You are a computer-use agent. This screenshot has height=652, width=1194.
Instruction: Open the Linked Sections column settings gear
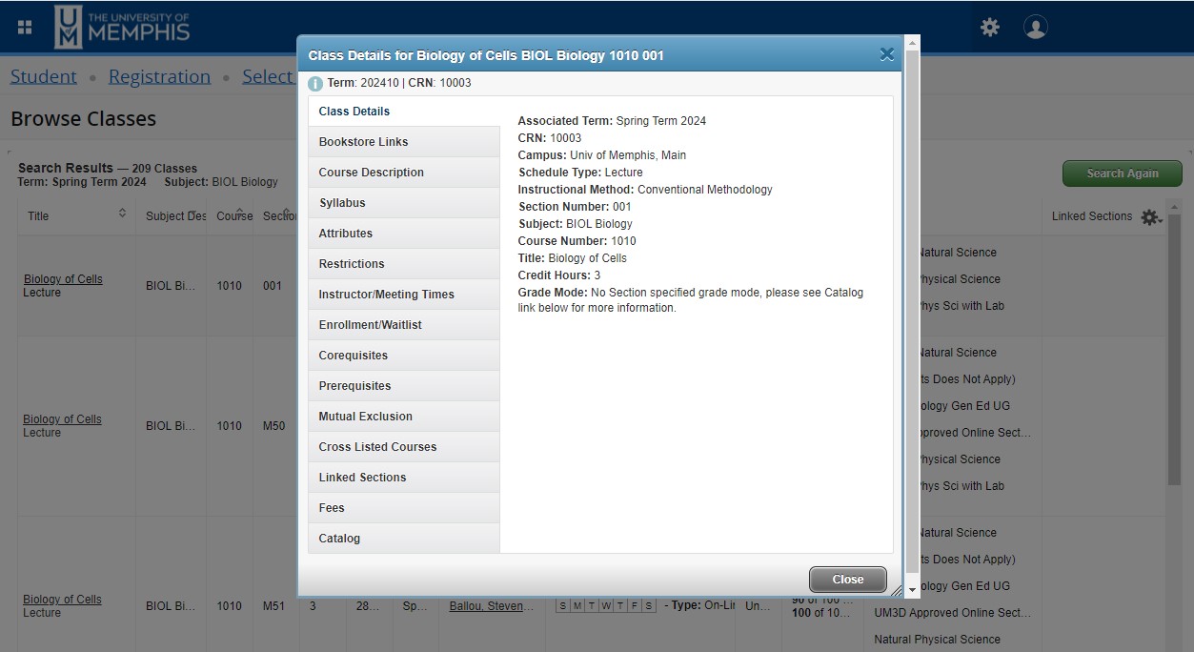1151,217
